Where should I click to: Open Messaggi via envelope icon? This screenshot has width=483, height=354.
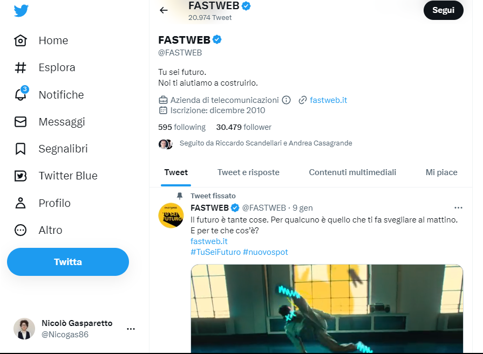click(21, 122)
